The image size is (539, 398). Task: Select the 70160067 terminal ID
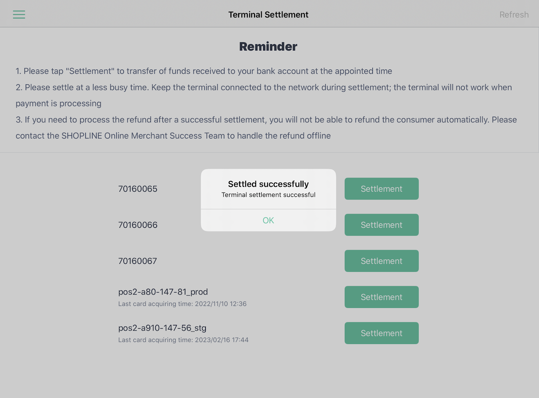pyautogui.click(x=137, y=261)
